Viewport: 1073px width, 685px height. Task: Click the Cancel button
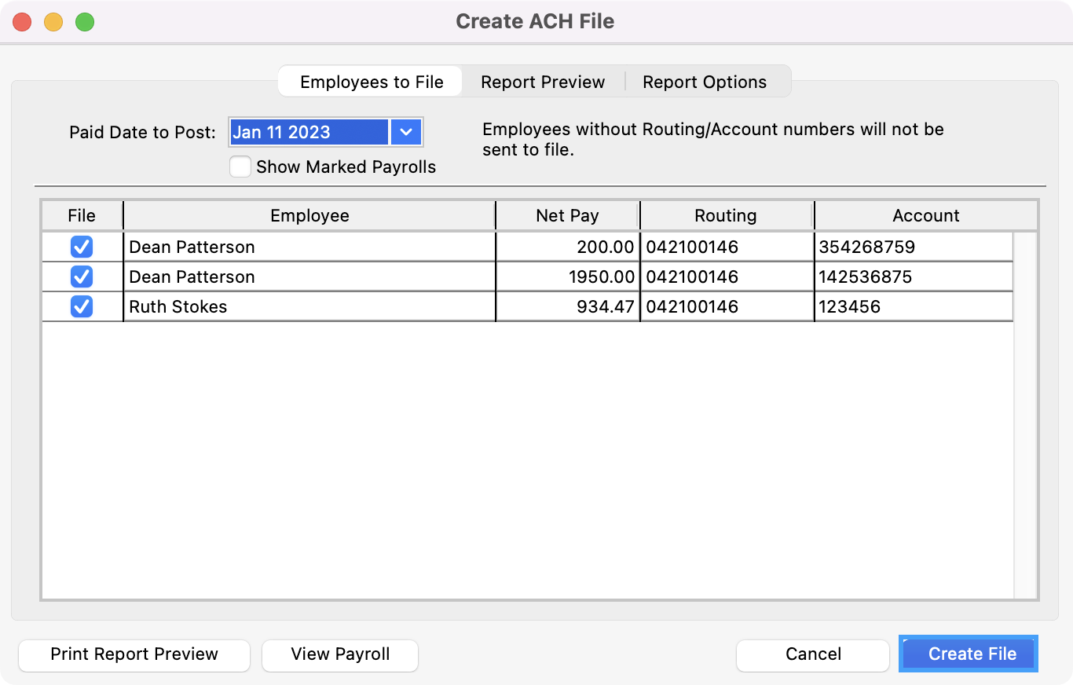(813, 654)
